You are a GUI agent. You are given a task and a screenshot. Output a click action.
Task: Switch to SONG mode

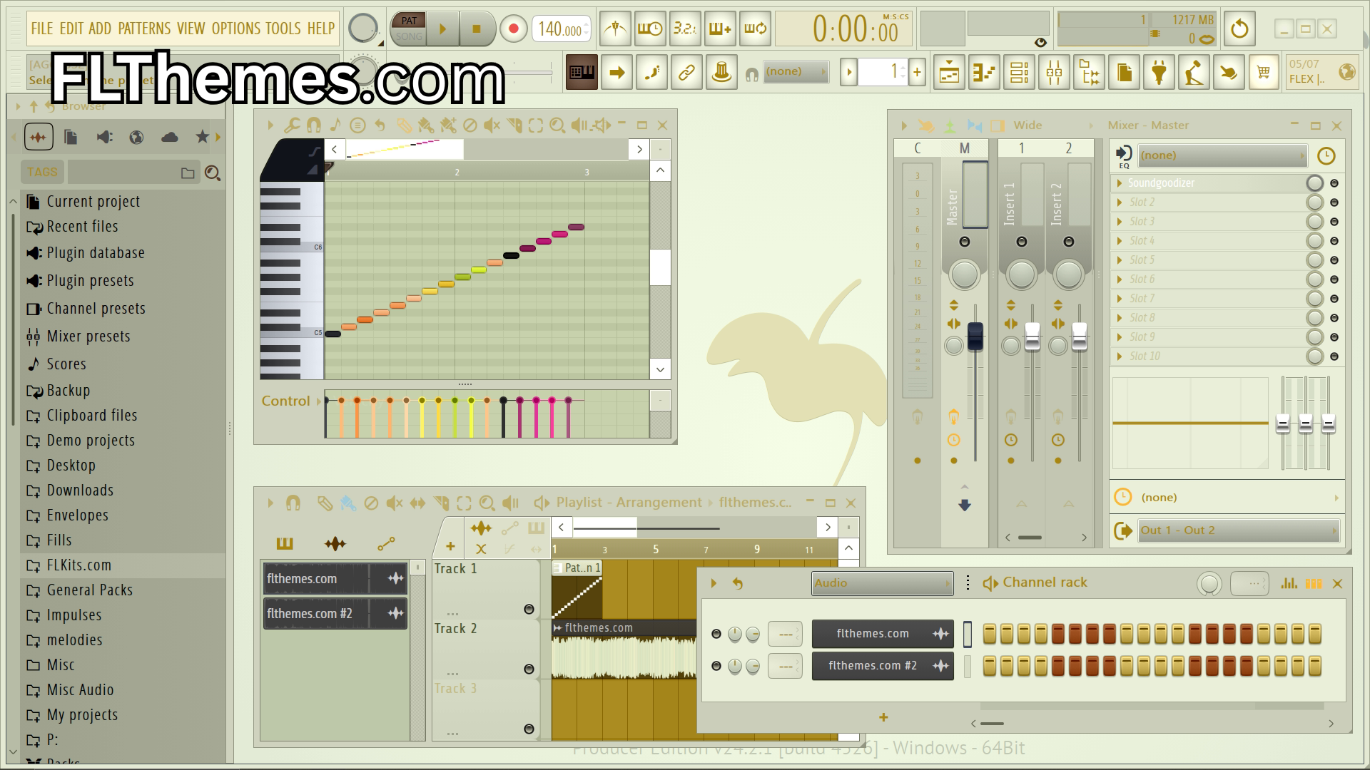[x=409, y=36]
